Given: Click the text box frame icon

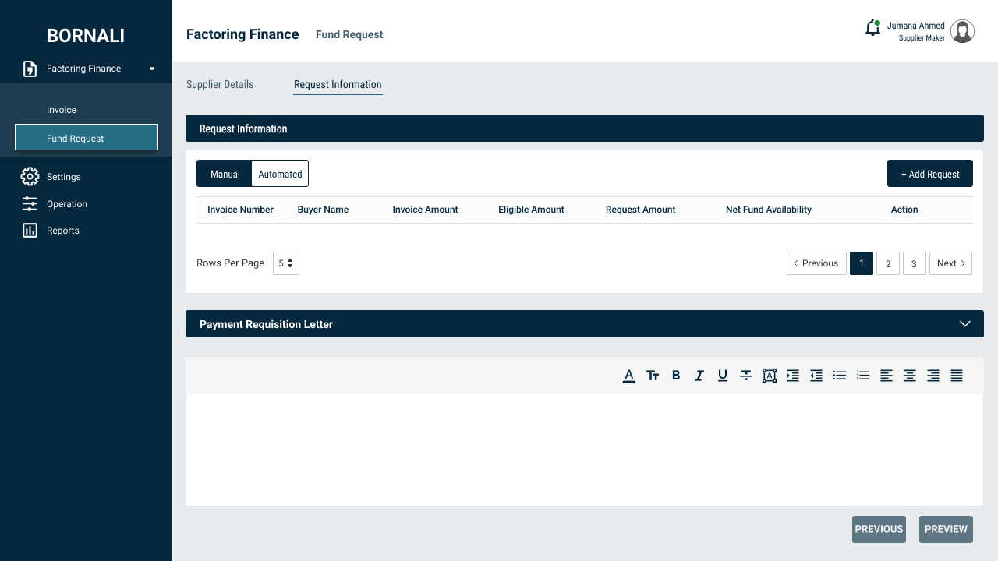Looking at the screenshot, I should 770,376.
